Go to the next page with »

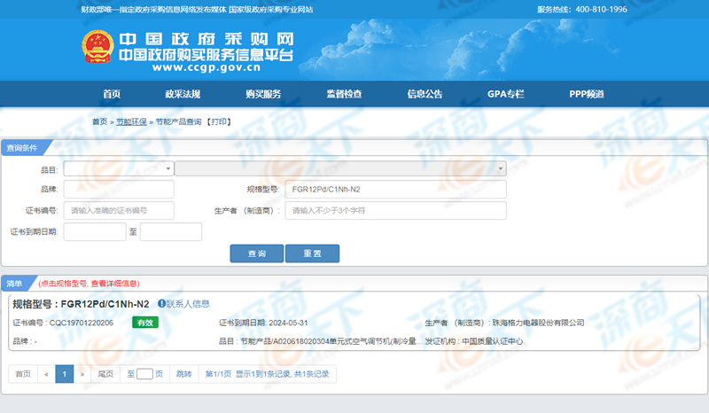(82, 374)
